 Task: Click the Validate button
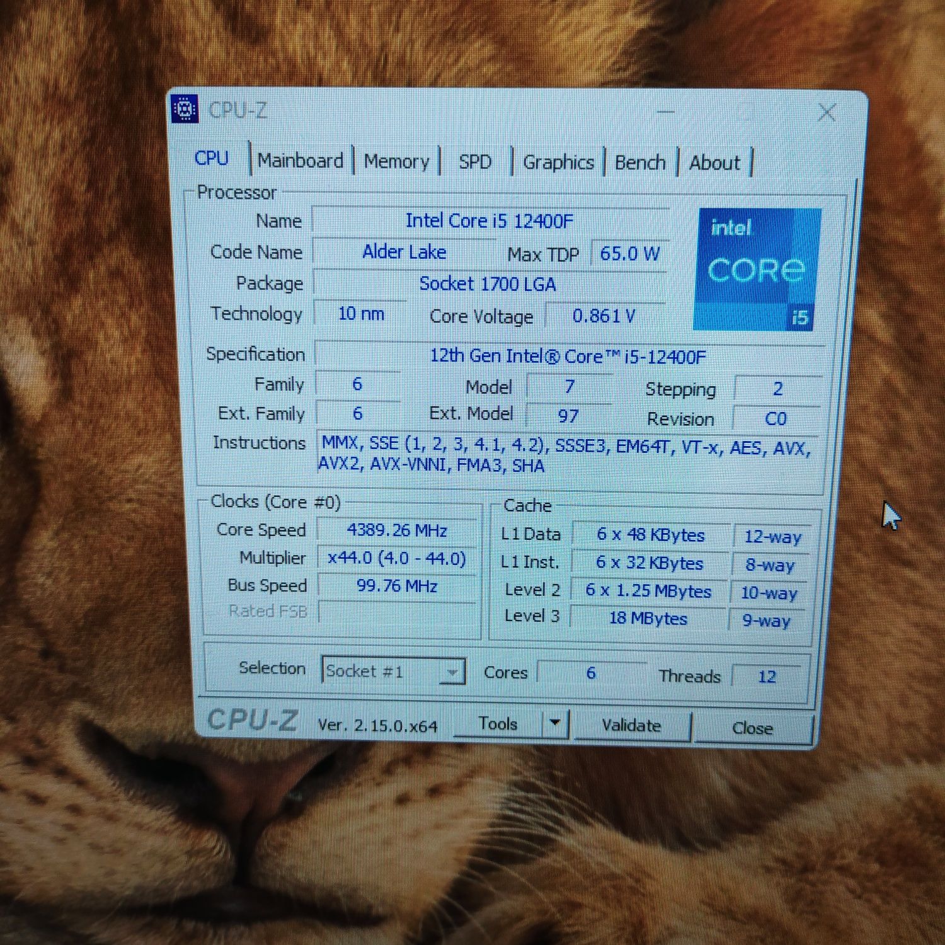tap(632, 726)
